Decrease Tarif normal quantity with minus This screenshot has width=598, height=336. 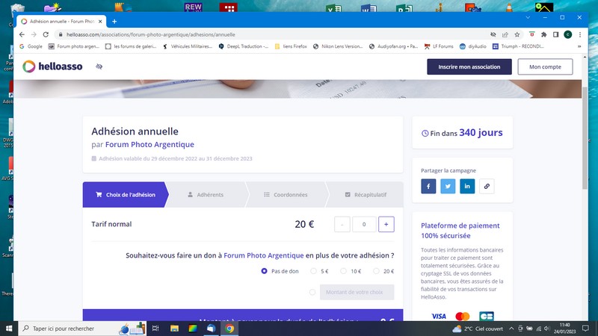point(342,225)
